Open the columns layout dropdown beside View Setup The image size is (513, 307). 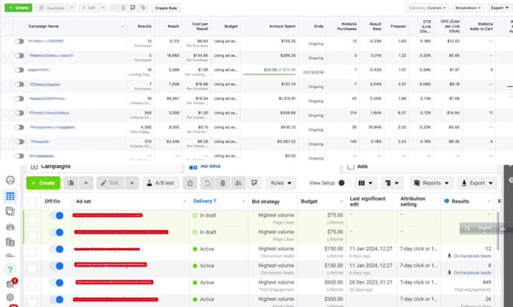click(x=365, y=183)
